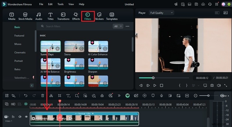The height and width of the screenshot is (127, 232).
Task: Mute the Video 1 track audio
Action: (x=20, y=117)
